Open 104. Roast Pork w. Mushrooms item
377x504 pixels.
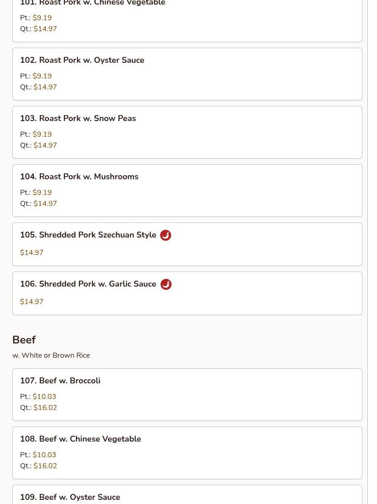[187, 191]
